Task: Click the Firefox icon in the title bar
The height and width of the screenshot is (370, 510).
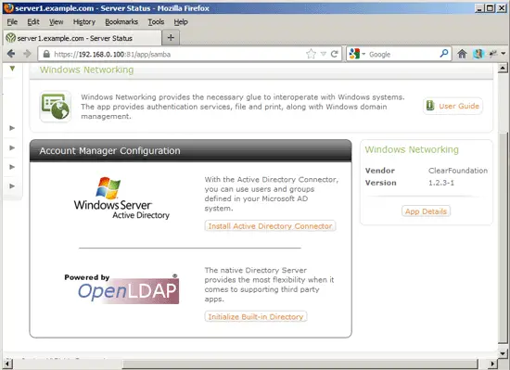Action: point(8,7)
